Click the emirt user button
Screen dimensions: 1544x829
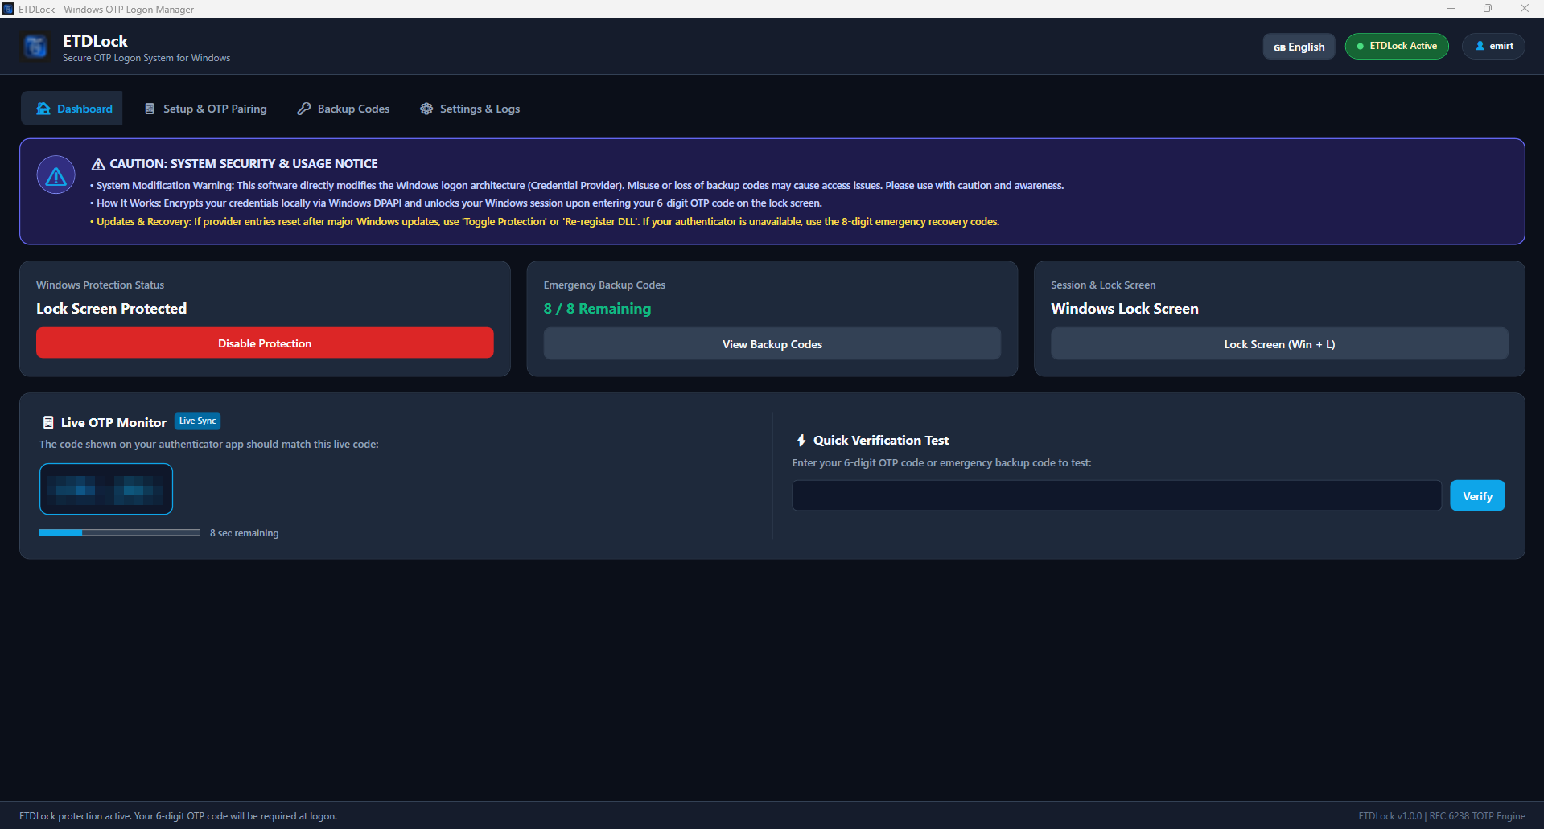(x=1494, y=46)
